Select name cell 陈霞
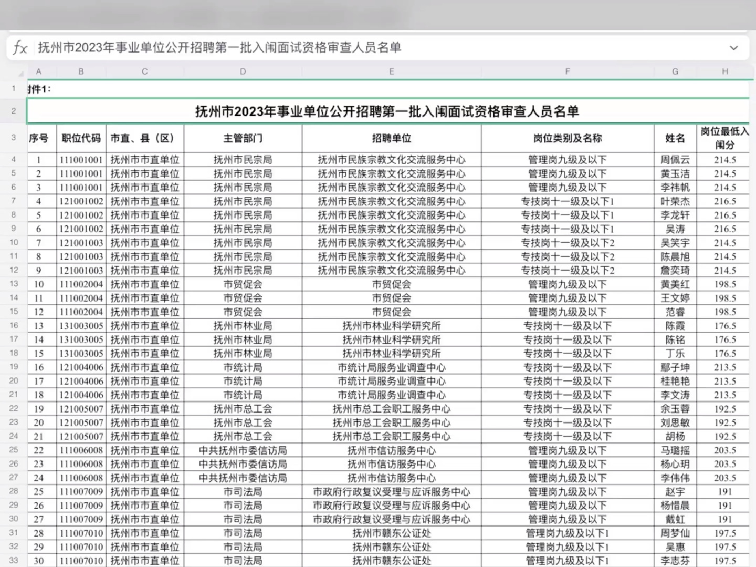Image resolution: width=756 pixels, height=567 pixels. pyautogui.click(x=675, y=326)
